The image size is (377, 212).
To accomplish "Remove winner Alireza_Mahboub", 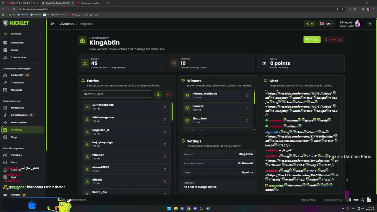I will 247,95.
